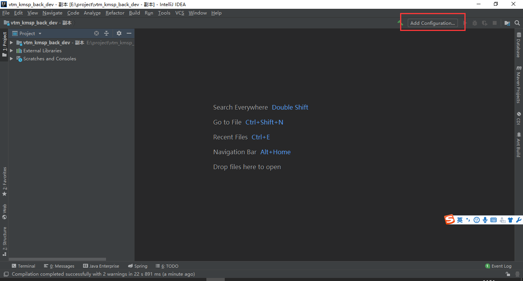
Task: Open the Tools menu
Action: pyautogui.click(x=164, y=13)
